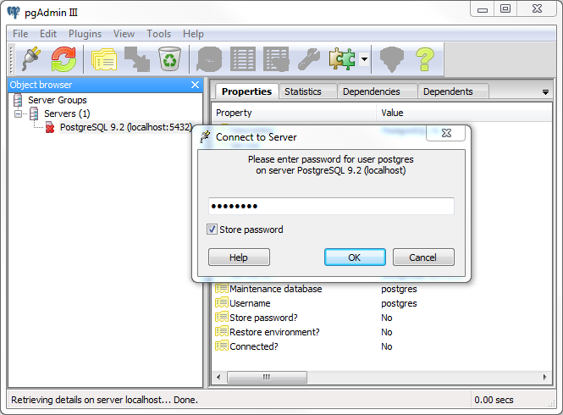
Task: Click the view data grid toolbar icon
Action: (x=243, y=58)
